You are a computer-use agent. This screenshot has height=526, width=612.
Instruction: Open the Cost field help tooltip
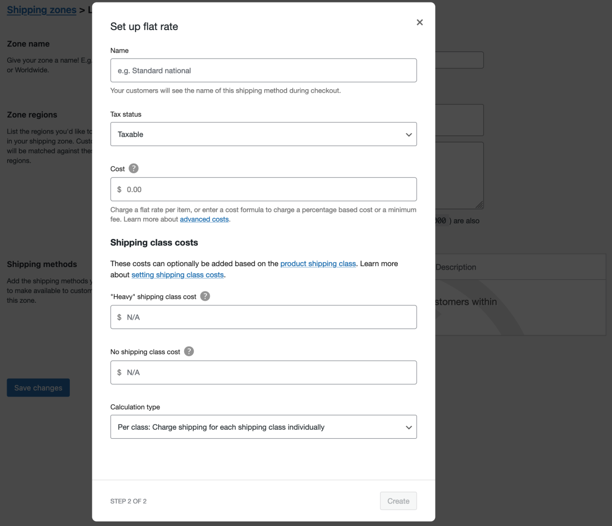(133, 168)
